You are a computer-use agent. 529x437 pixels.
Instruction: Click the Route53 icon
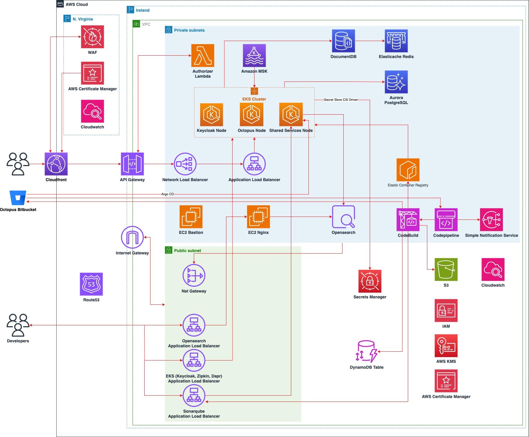(91, 284)
